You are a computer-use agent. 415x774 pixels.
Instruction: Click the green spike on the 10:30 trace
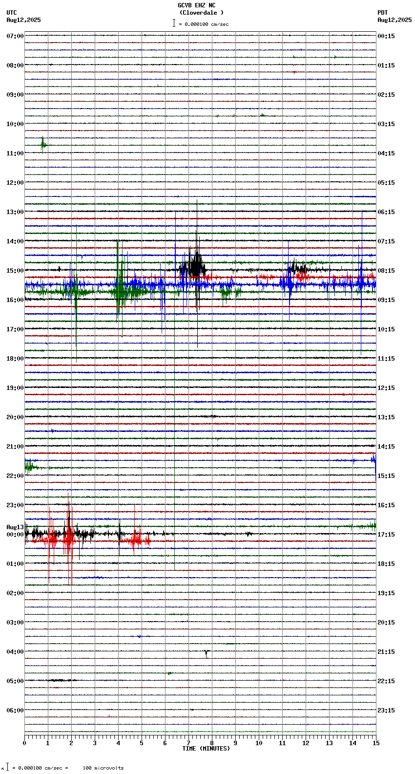[43, 144]
